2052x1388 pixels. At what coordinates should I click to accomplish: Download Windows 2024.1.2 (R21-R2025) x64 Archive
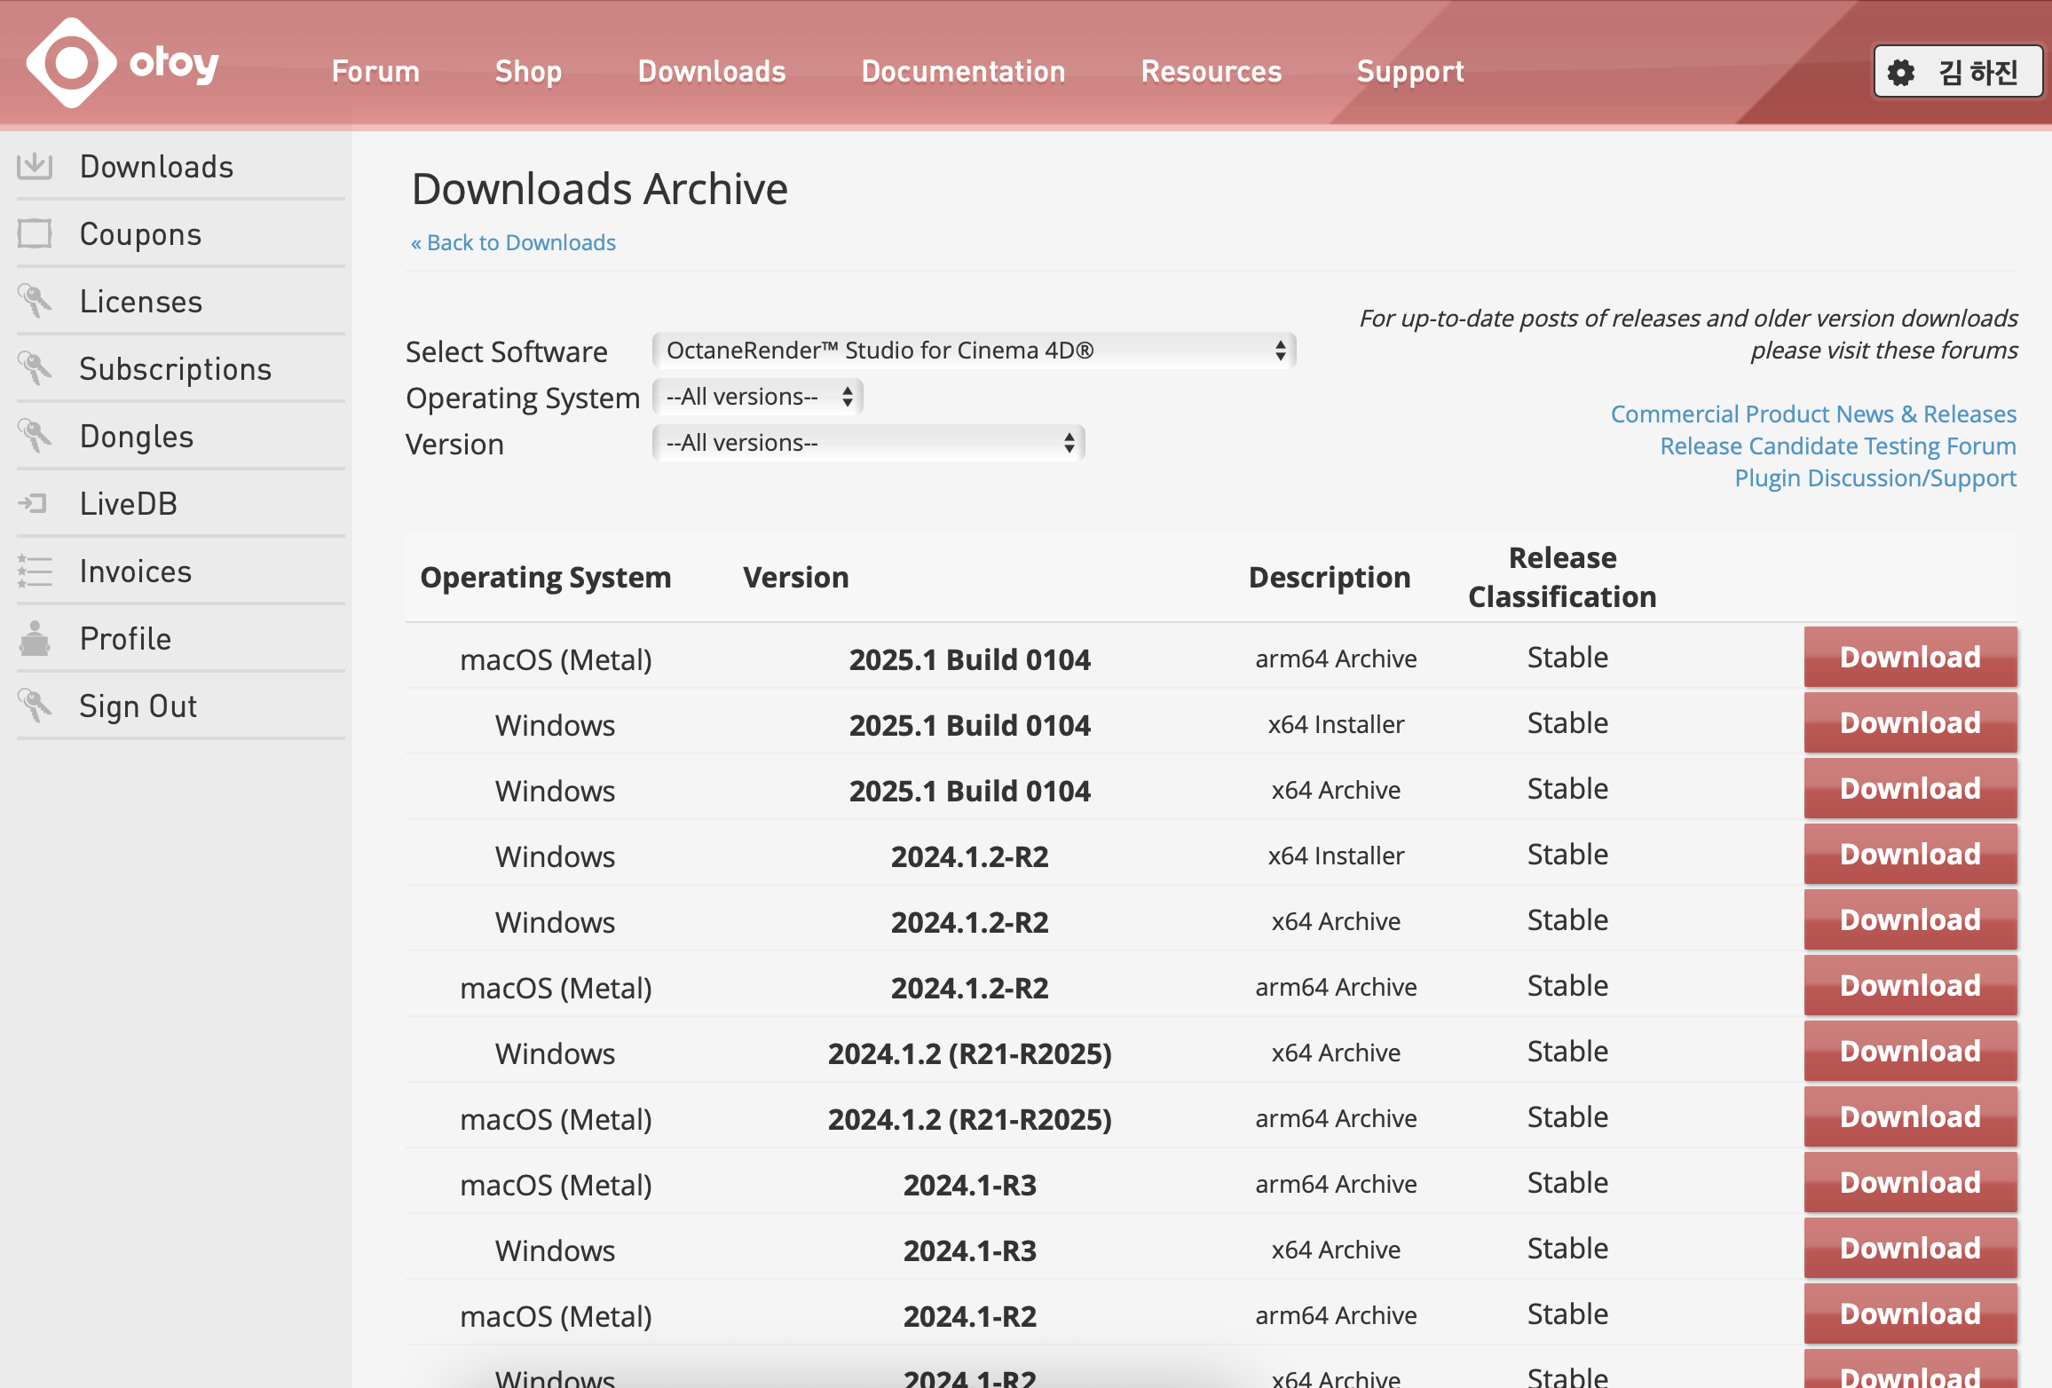click(x=1910, y=1051)
